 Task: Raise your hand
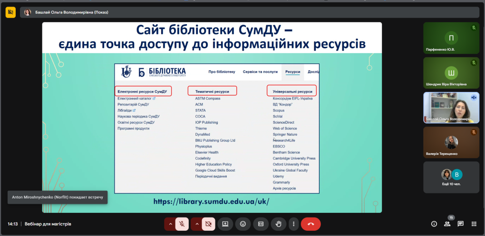tap(279, 224)
